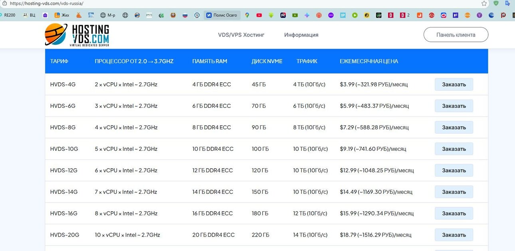Open the RE200 bookmark
Viewport: 515px width, 251px height.
[x=8, y=15]
